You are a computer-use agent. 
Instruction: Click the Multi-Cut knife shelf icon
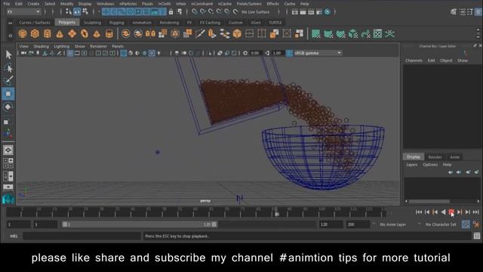[x=199, y=33]
